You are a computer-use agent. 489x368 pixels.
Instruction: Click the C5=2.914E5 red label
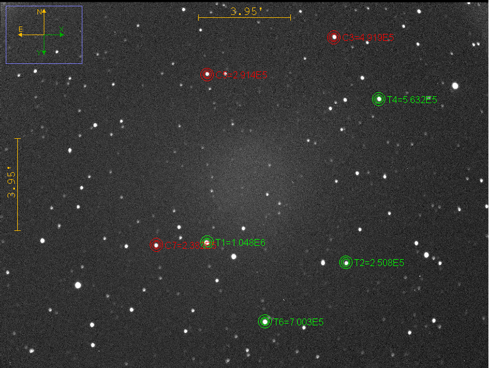pyautogui.click(x=242, y=74)
